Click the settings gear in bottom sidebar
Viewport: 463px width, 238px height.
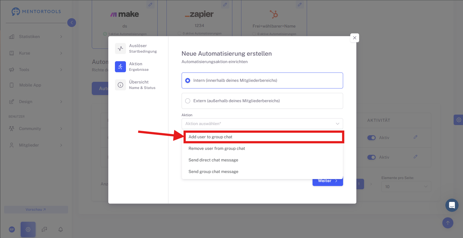28,229
